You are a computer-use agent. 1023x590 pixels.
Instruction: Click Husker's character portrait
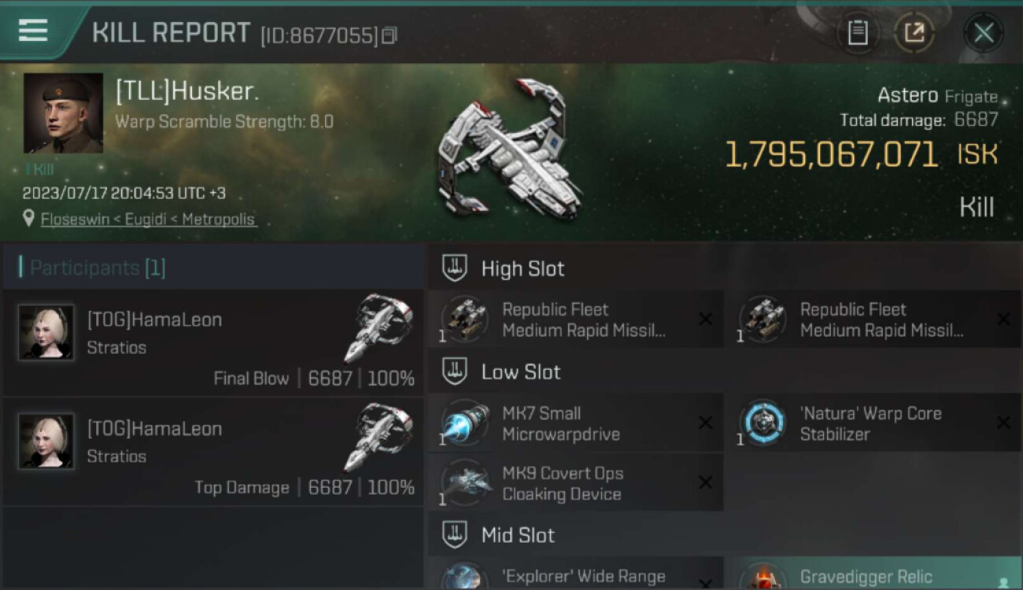click(x=63, y=112)
